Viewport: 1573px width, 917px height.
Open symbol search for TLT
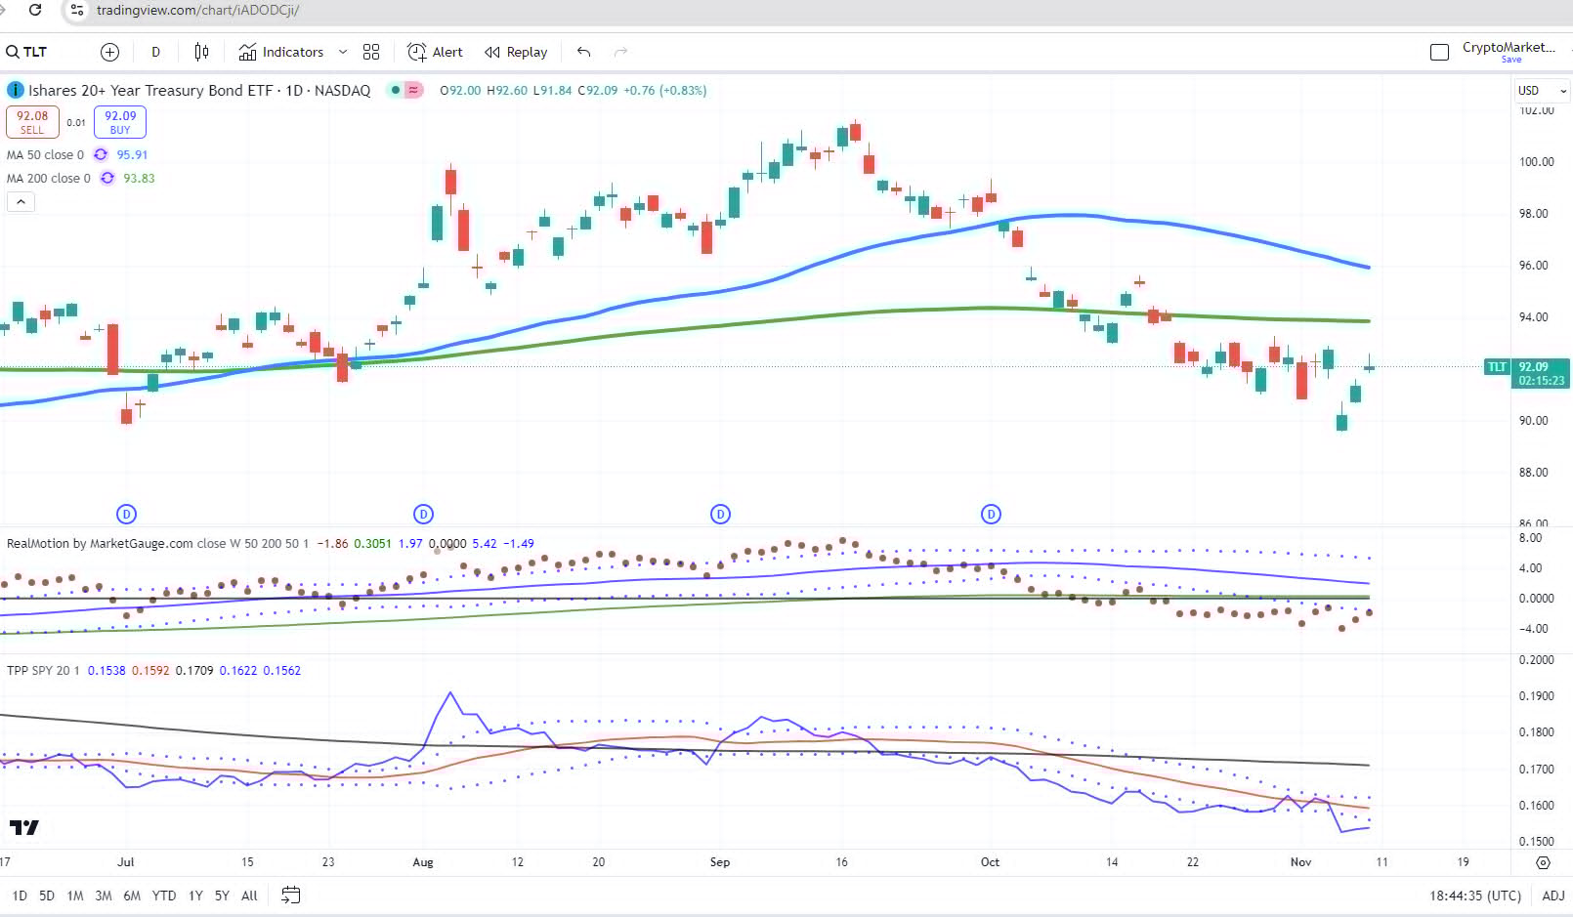pyautogui.click(x=27, y=52)
